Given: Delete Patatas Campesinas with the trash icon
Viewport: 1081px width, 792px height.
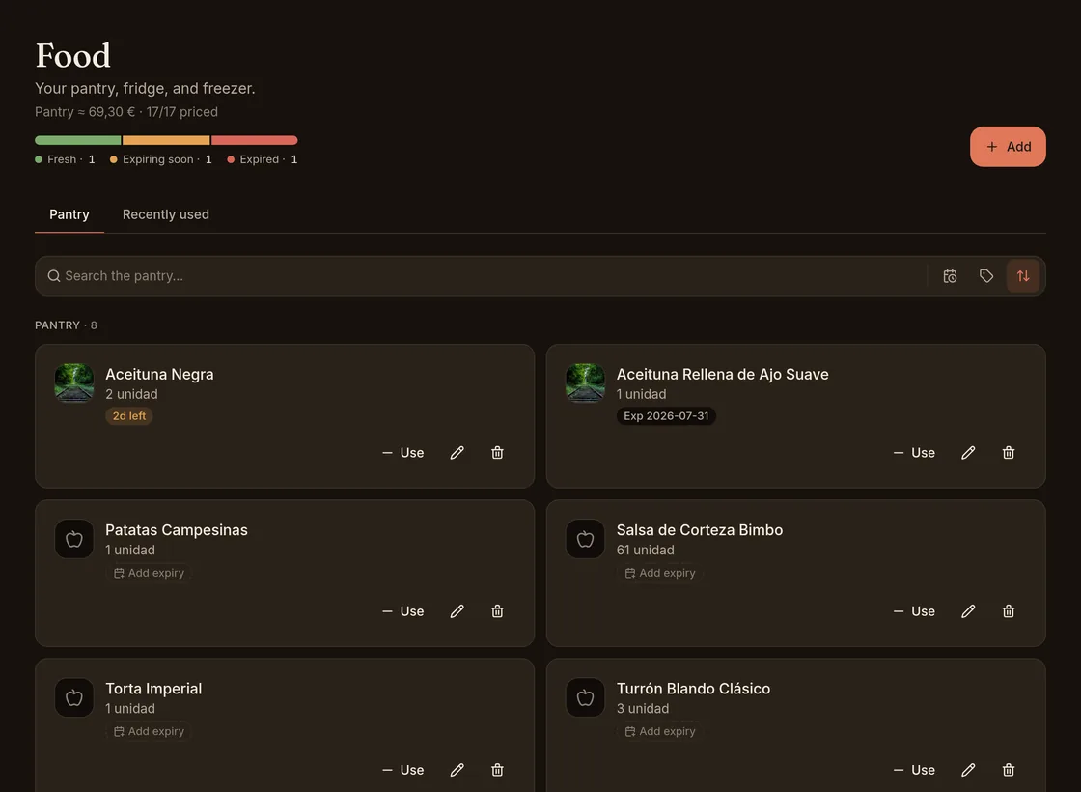Looking at the screenshot, I should (x=497, y=611).
